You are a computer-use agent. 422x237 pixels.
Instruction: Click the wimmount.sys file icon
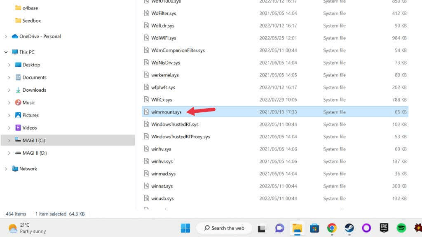[146, 112]
